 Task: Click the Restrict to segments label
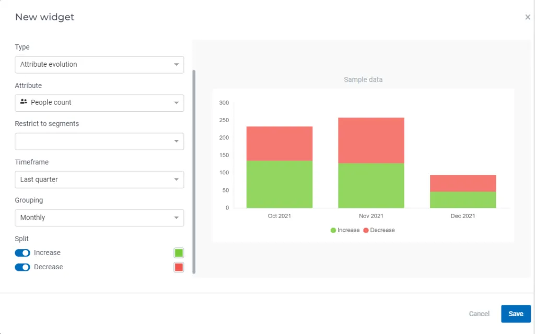[46, 124]
